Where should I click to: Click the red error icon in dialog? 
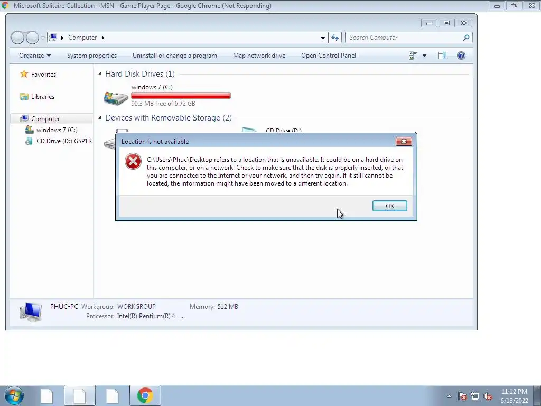[x=133, y=161]
